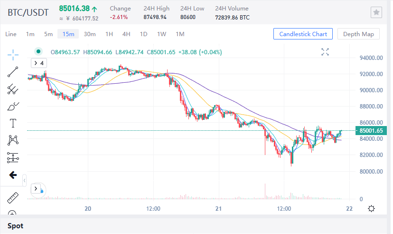Click the close value C85001.65
Image resolution: width=393 pixels, height=234 pixels.
pyautogui.click(x=161, y=52)
